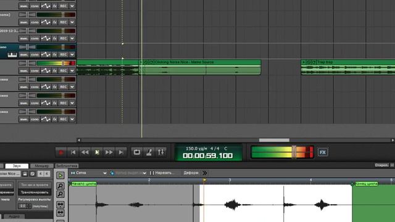Arm REC on the Clicking Noise clip's track
This screenshot has height=222, width=395.
pos(63,71)
